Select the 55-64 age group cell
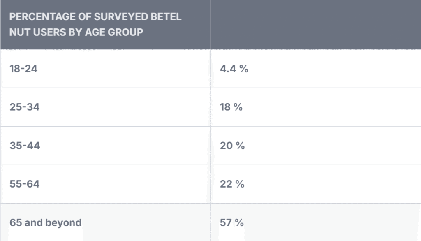 pyautogui.click(x=25, y=184)
